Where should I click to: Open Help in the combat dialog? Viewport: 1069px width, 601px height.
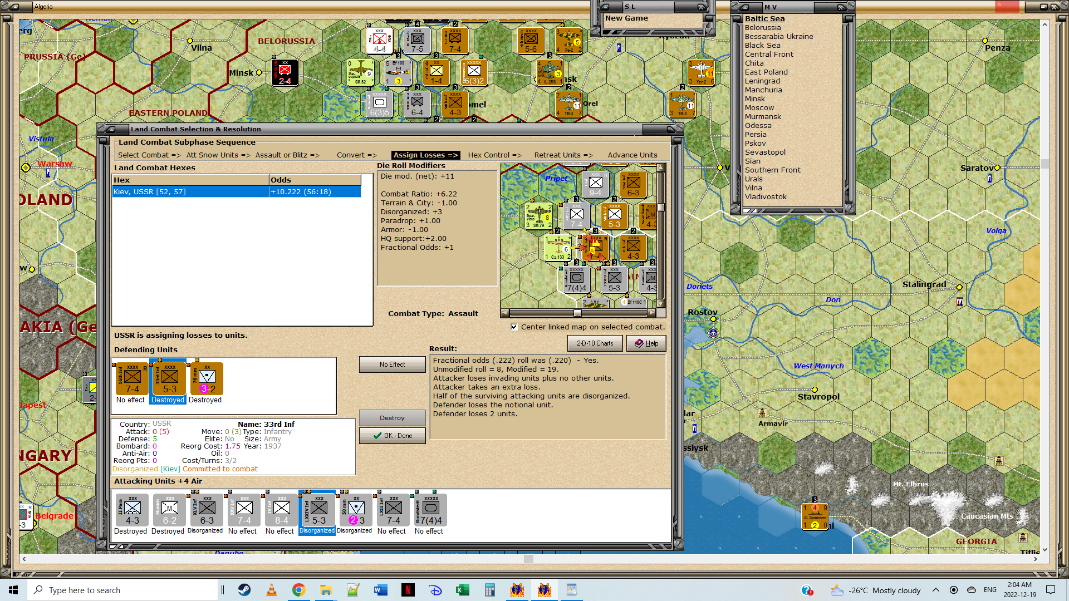coord(646,343)
